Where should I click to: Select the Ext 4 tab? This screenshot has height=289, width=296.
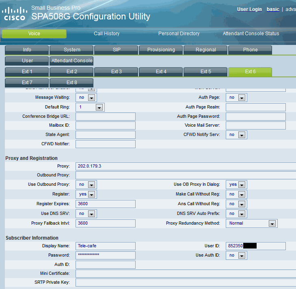click(161, 72)
